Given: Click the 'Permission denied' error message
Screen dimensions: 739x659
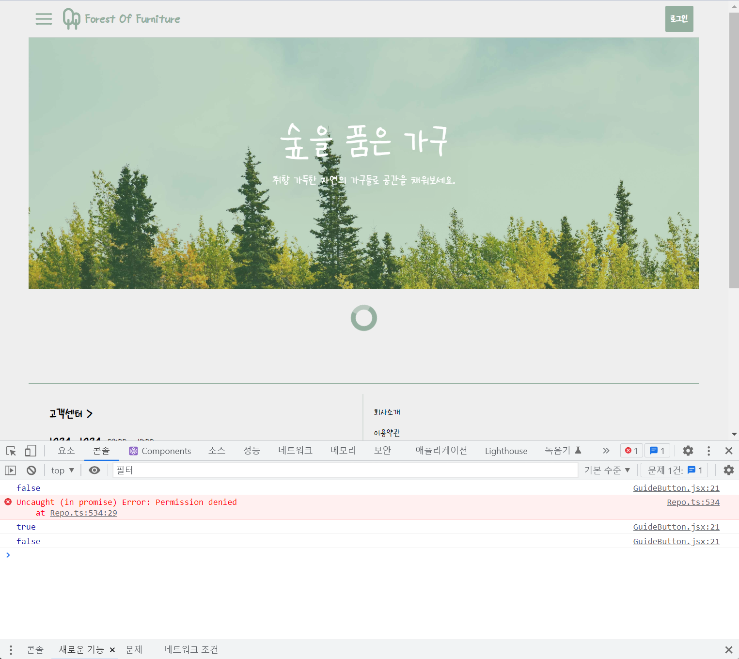Looking at the screenshot, I should point(126,502).
